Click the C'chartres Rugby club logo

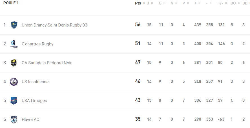point(14,44)
